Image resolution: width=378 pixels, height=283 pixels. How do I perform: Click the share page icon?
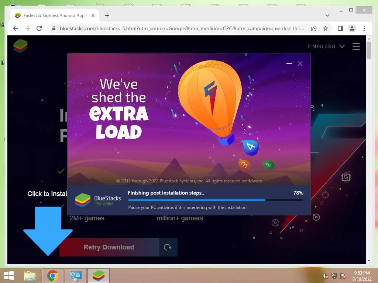(314, 29)
